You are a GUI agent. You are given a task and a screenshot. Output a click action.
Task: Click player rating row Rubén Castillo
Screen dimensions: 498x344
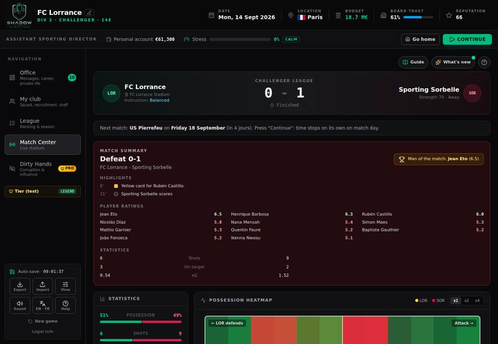coord(423,214)
